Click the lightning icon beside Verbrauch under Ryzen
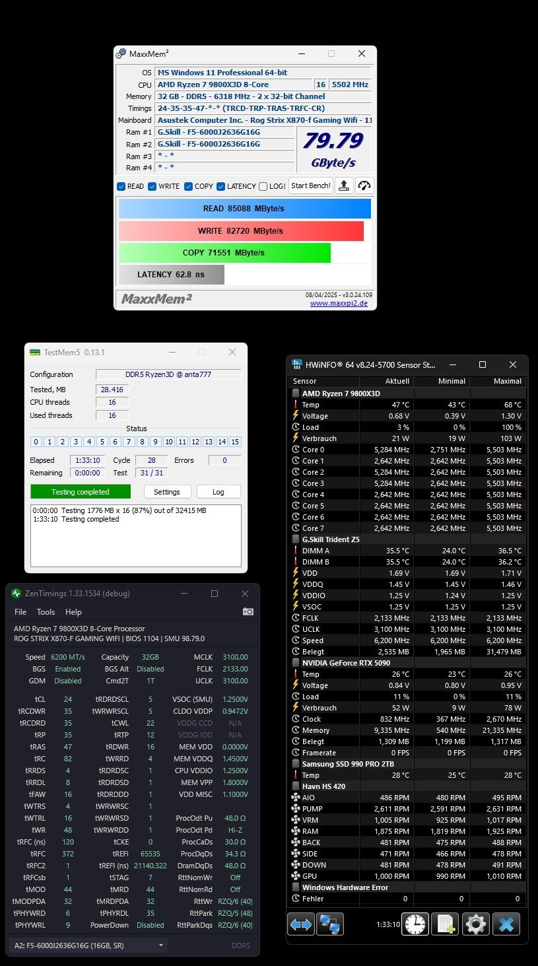 click(296, 438)
